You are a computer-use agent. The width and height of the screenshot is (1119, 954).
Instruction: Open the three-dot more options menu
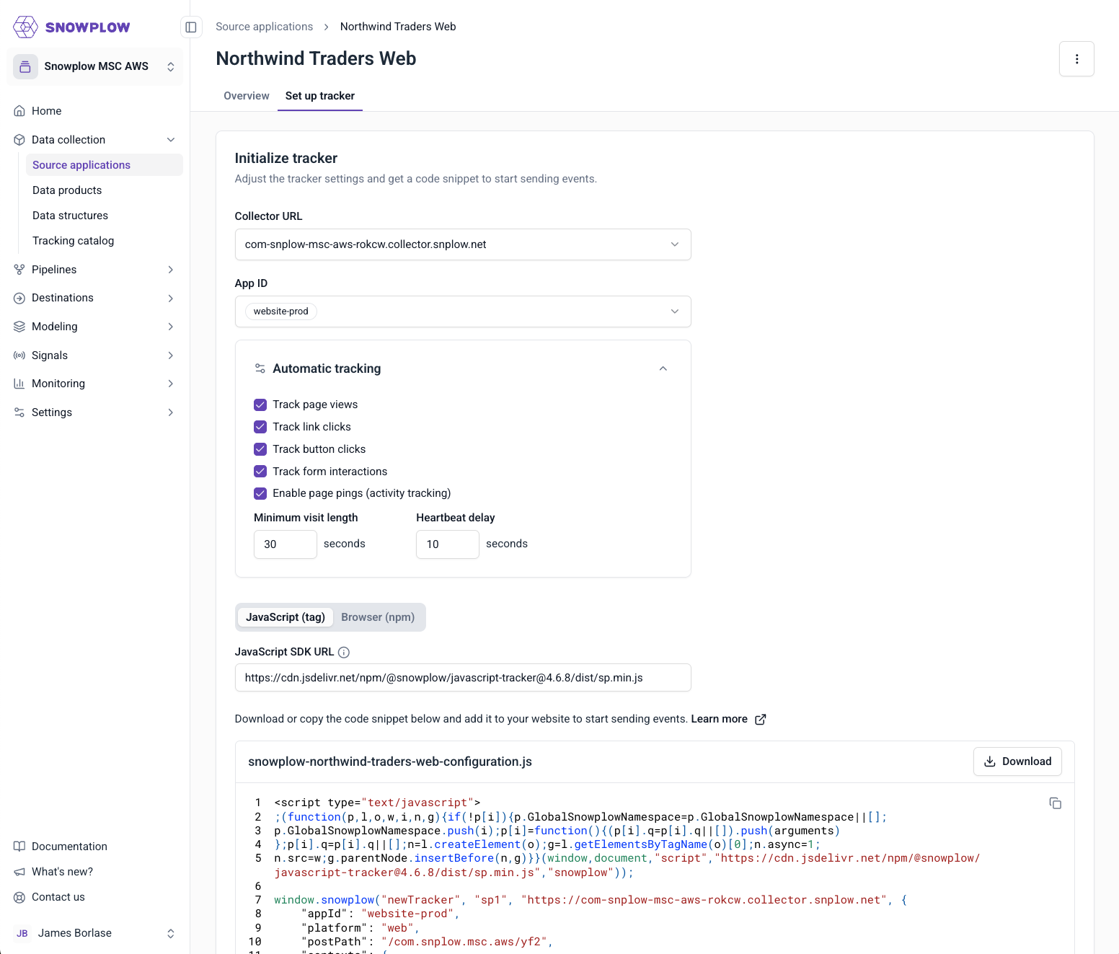[x=1076, y=59]
